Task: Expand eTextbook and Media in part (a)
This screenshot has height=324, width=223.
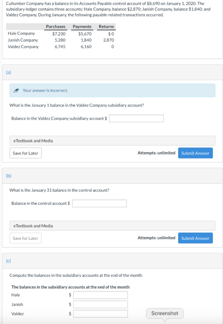Action: pos(112,141)
